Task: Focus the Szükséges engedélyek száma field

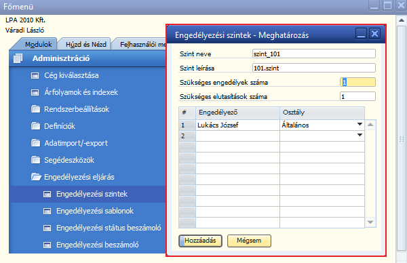Action: pyautogui.click(x=357, y=82)
